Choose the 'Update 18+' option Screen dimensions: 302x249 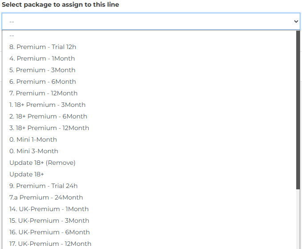[x=27, y=174]
